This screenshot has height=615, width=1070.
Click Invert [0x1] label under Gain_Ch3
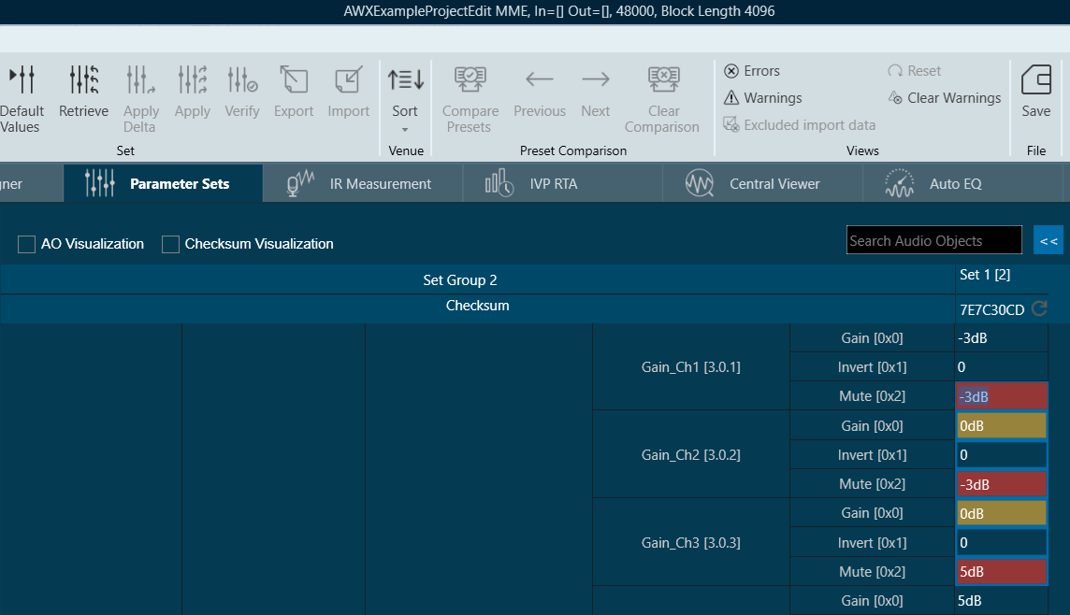pyautogui.click(x=872, y=543)
